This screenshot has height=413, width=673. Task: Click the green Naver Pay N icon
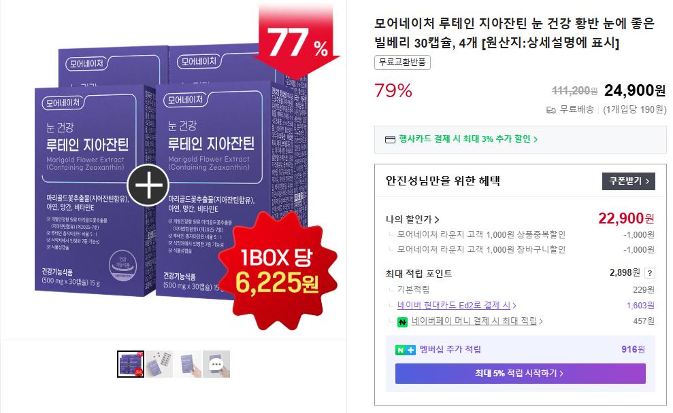pyautogui.click(x=402, y=322)
